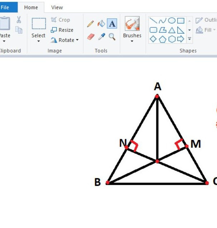Choose the Right arrow shape
This screenshot has height=228, width=217.
181,39
